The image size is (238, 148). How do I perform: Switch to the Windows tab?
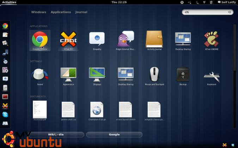click(x=38, y=12)
